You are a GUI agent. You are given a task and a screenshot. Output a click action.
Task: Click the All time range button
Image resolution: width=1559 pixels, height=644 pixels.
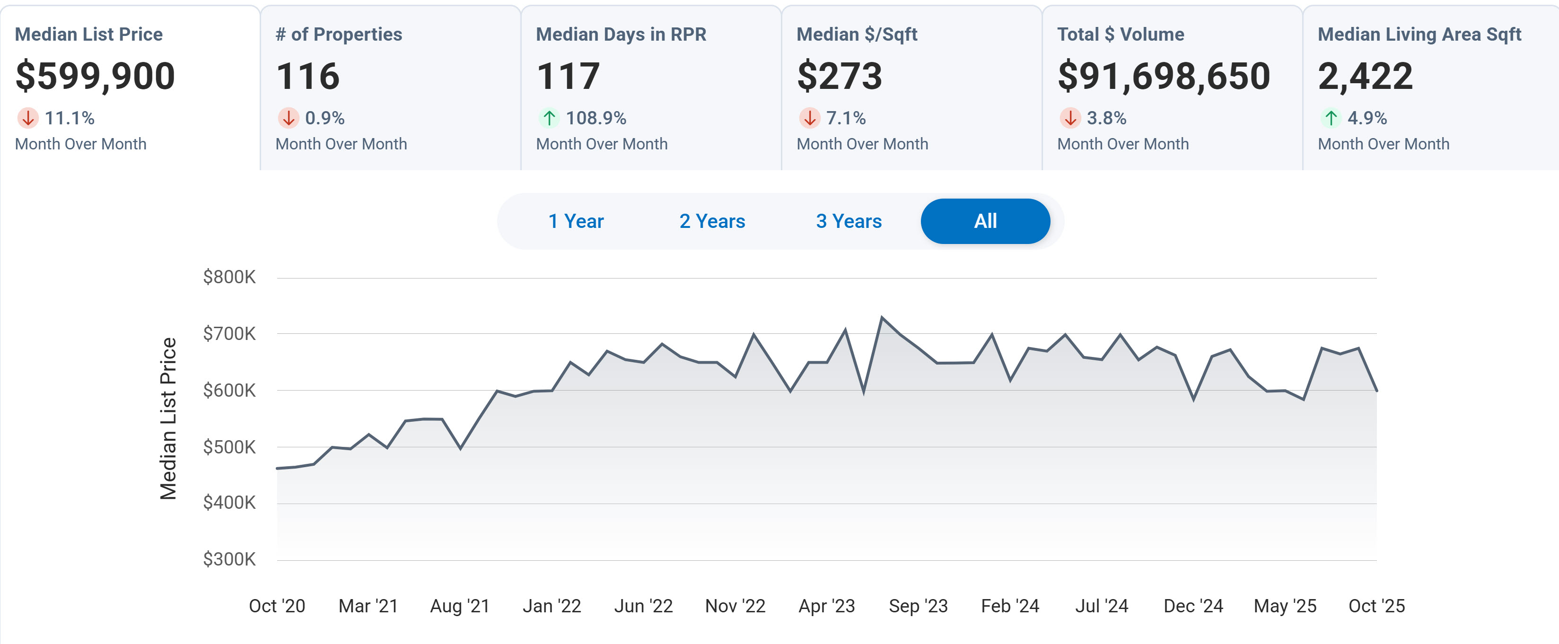point(985,222)
